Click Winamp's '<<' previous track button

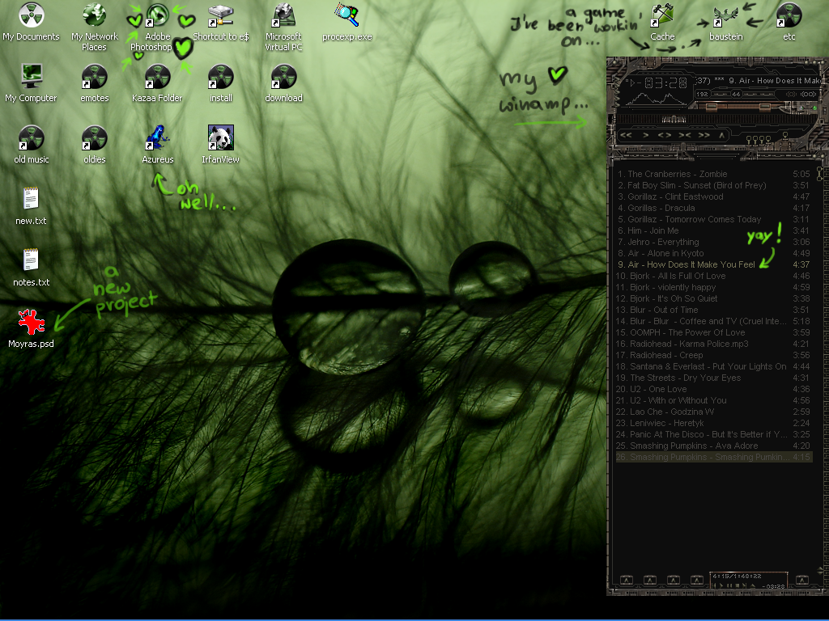tap(626, 135)
